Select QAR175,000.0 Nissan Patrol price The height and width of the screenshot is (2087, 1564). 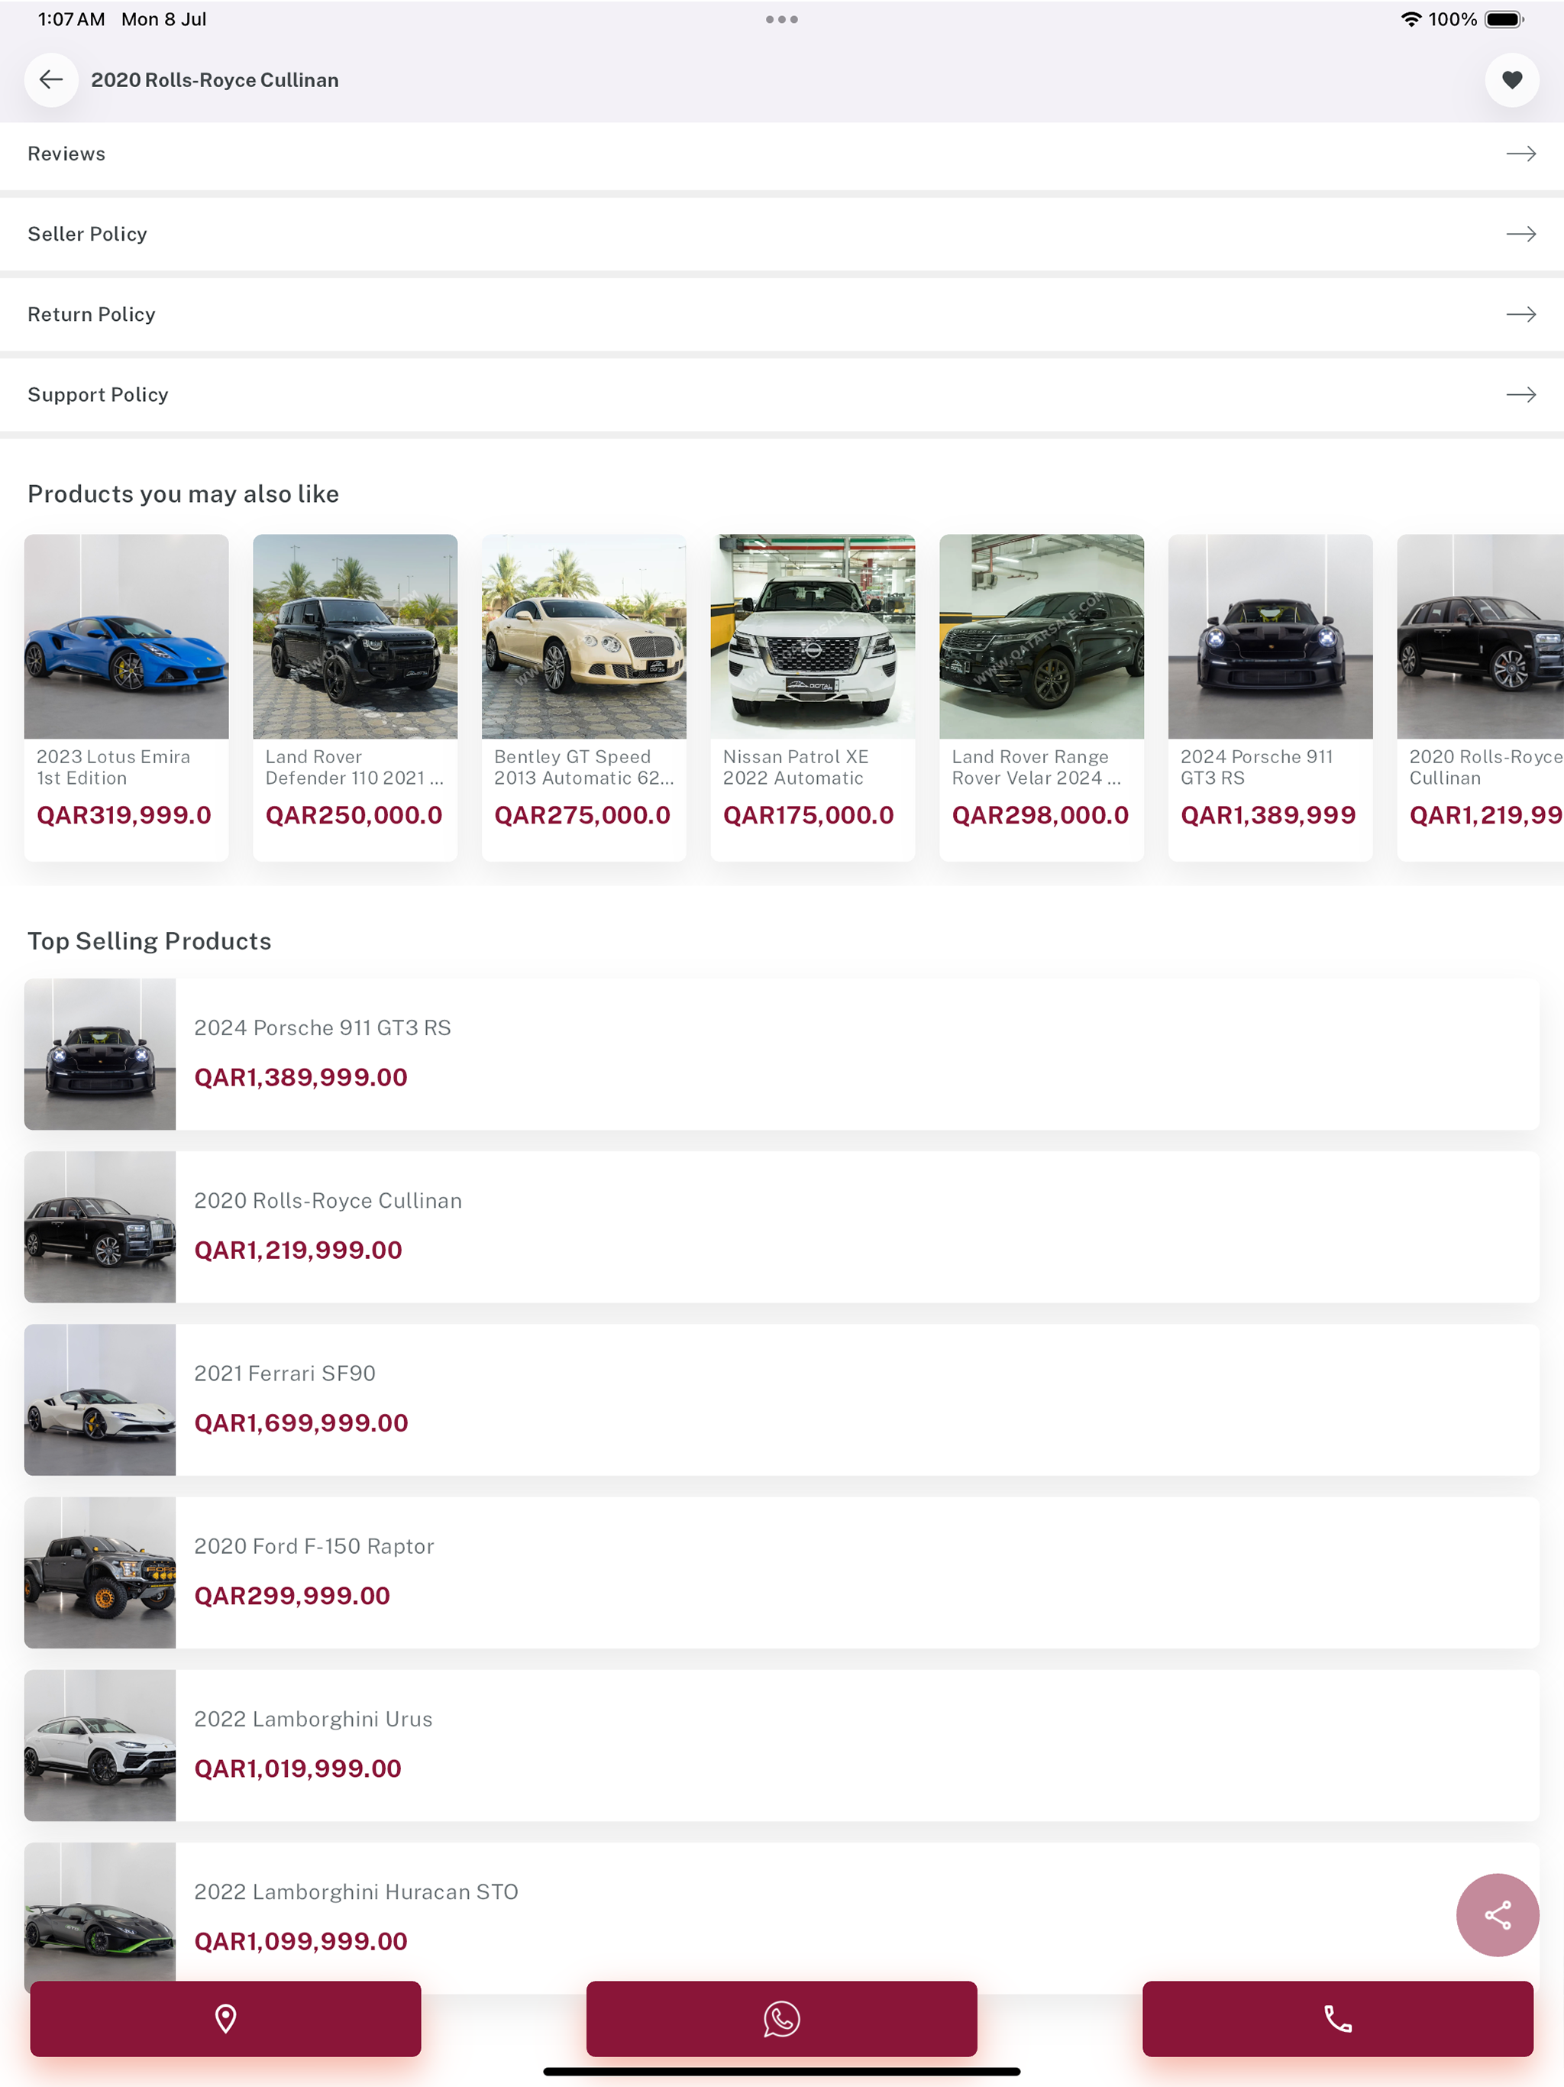(x=809, y=815)
